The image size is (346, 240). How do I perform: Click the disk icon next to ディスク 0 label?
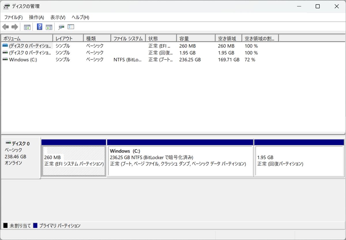pyautogui.click(x=8, y=143)
